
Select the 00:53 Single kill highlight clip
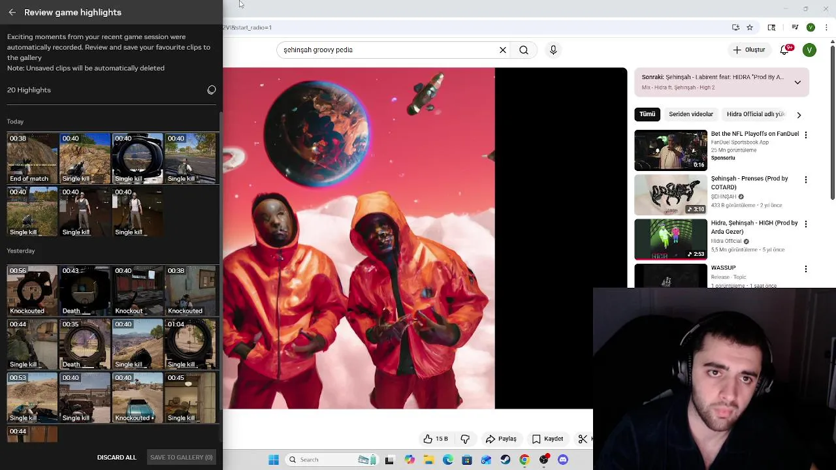coord(32,398)
